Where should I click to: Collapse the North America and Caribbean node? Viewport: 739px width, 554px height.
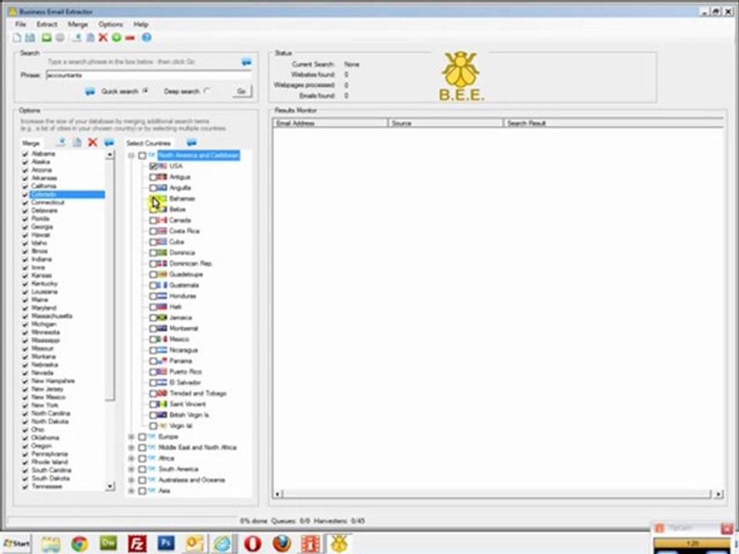coord(132,155)
